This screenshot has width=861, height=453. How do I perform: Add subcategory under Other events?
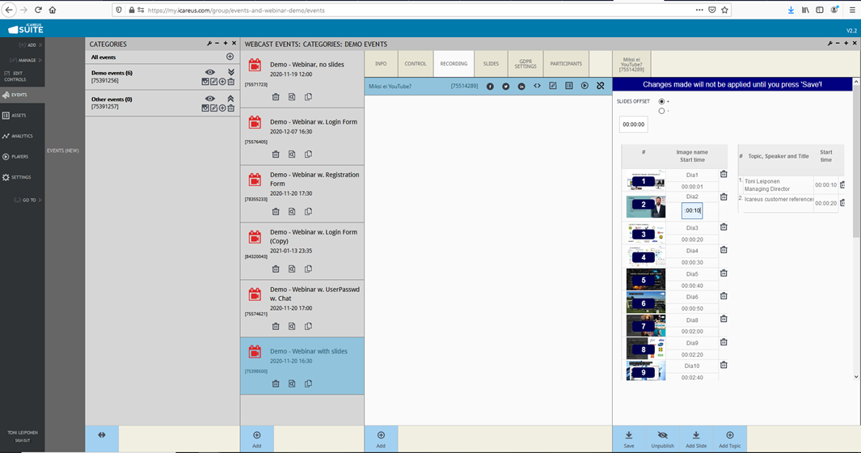222,108
